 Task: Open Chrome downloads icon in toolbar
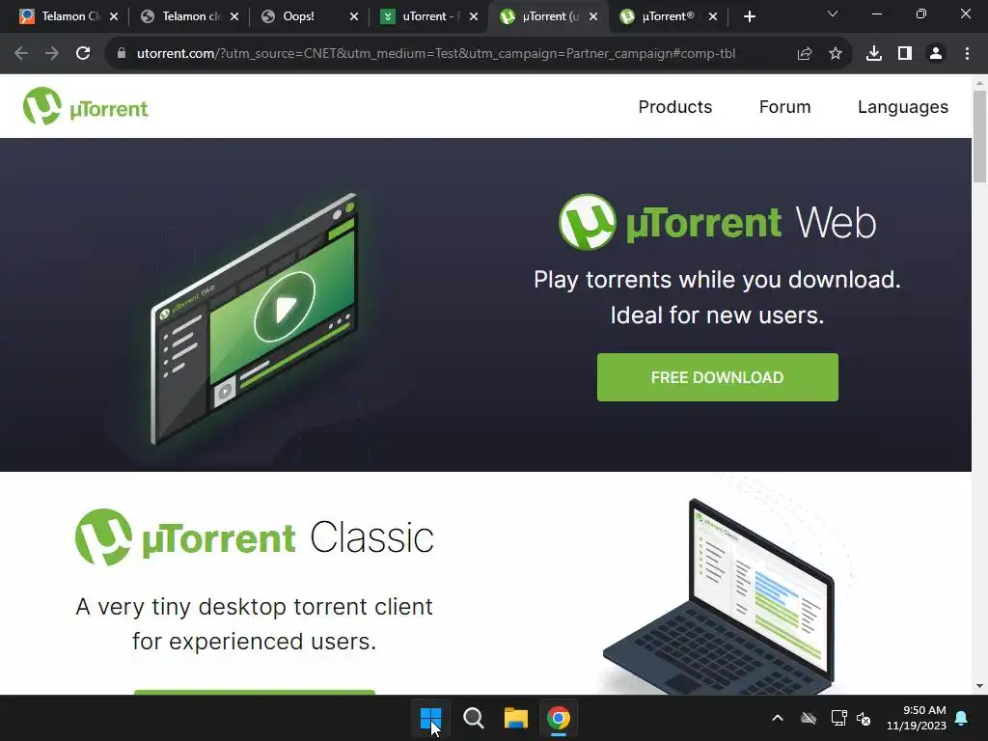click(874, 54)
